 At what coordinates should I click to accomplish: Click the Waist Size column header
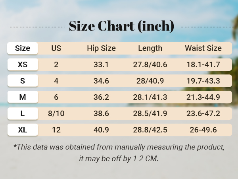point(203,48)
